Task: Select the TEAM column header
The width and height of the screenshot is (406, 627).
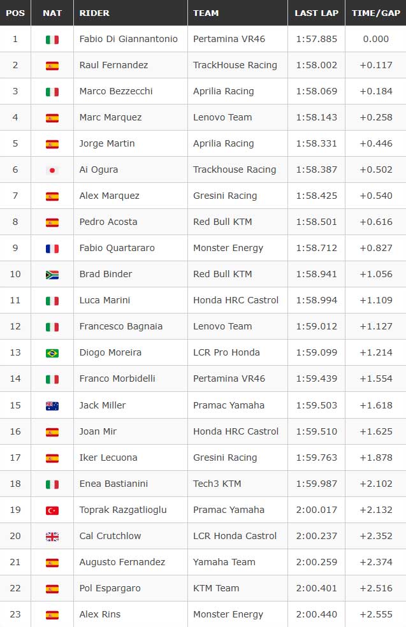Action: point(206,13)
